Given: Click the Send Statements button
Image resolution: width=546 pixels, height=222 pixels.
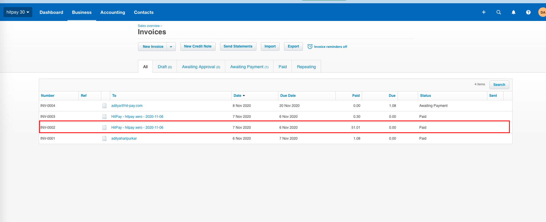Looking at the screenshot, I should (x=238, y=46).
